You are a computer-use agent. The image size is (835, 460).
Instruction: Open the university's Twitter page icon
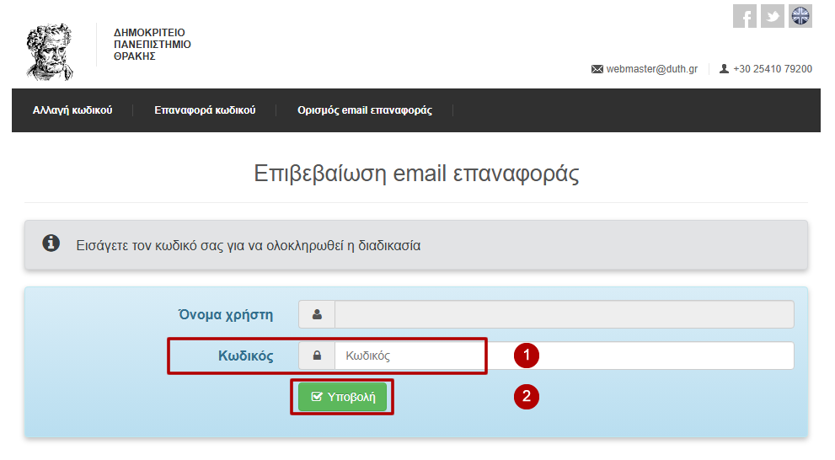click(772, 16)
